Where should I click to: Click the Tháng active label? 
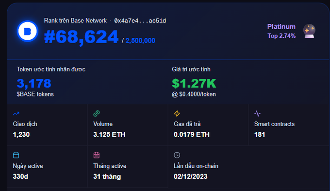coord(110,166)
